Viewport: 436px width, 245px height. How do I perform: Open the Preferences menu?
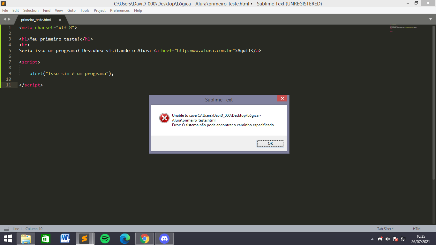pos(120,11)
